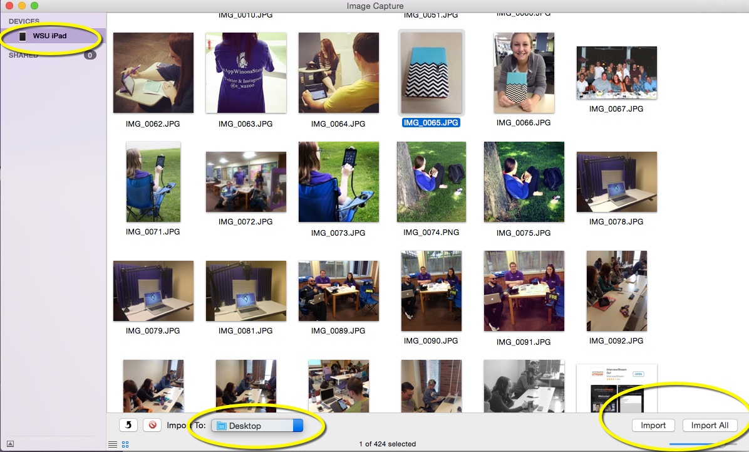Select the IMG_0092.JPG thumbnail
The height and width of the screenshot is (452, 749).
(616, 291)
